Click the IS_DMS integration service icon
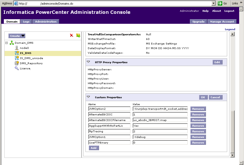This screenshot has width=244, height=165. click(17, 53)
